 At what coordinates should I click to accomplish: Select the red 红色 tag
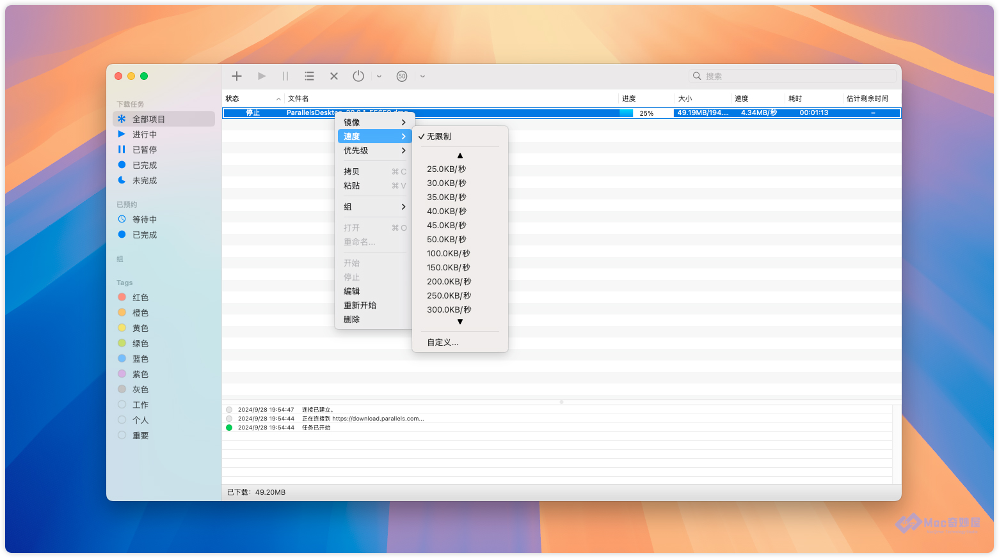pyautogui.click(x=140, y=298)
